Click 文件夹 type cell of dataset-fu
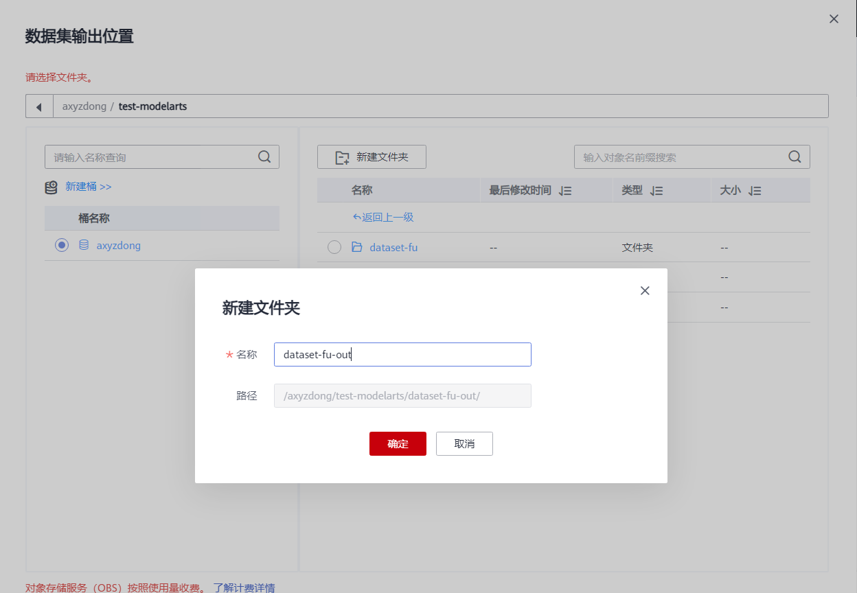This screenshot has height=593, width=857. pyautogui.click(x=637, y=247)
